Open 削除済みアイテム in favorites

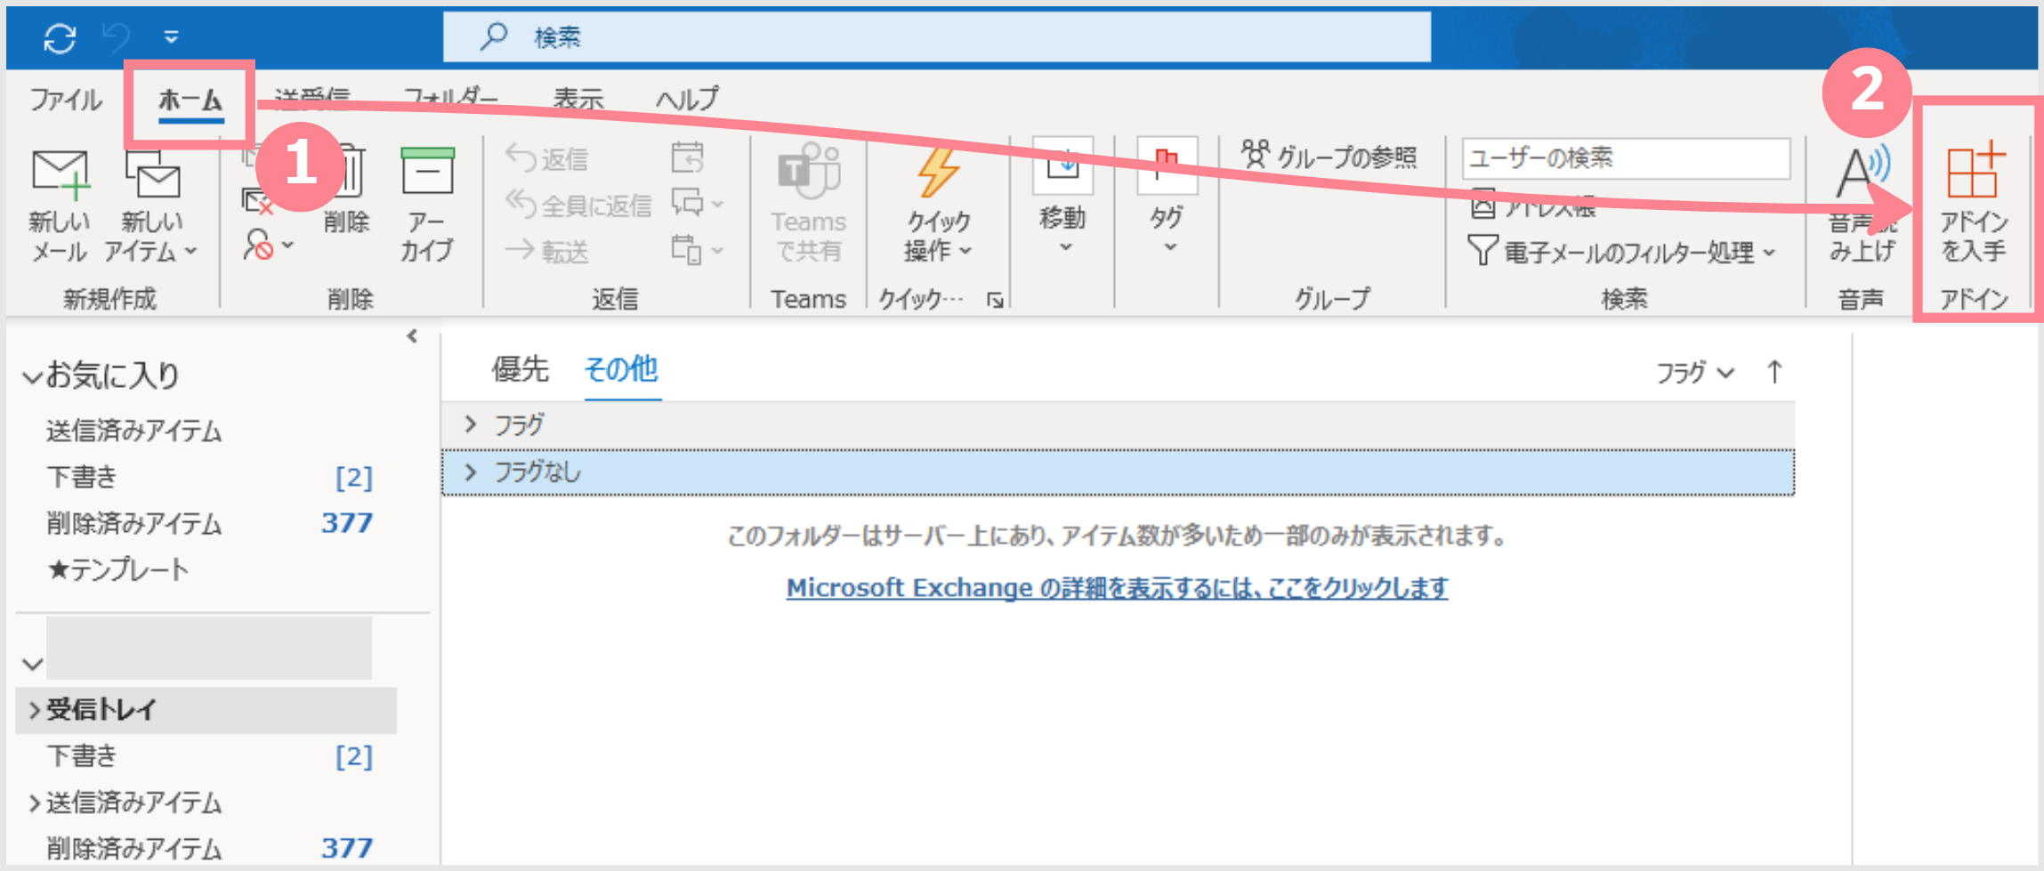133,523
